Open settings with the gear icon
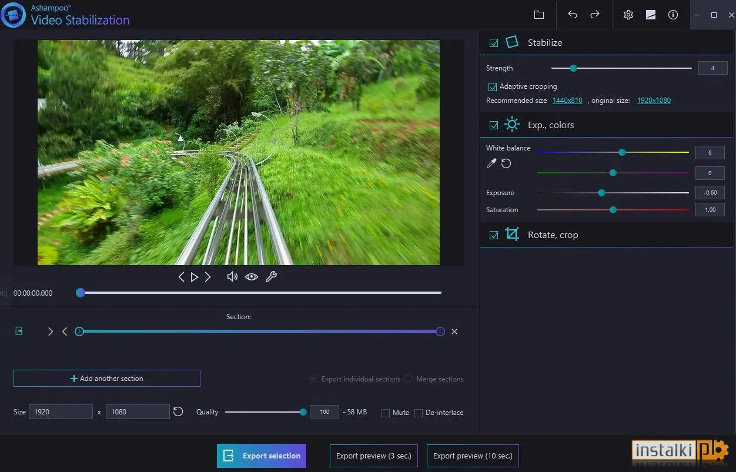The image size is (736, 472). click(x=628, y=15)
